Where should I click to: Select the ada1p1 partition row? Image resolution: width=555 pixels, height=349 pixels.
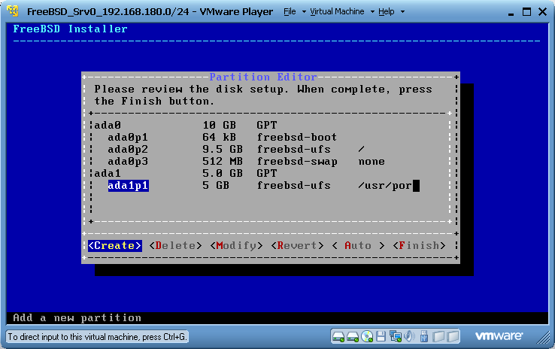click(128, 185)
